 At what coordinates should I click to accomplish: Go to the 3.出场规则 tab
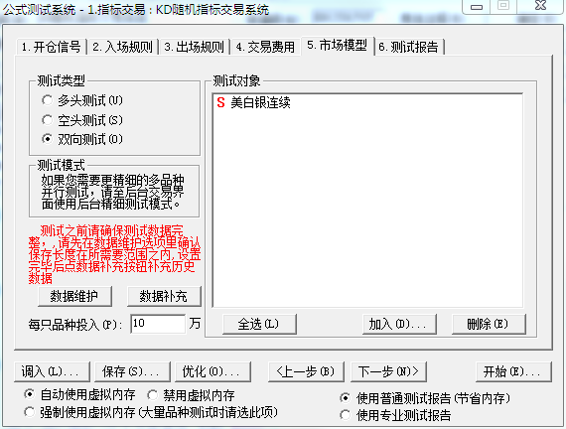(x=195, y=47)
